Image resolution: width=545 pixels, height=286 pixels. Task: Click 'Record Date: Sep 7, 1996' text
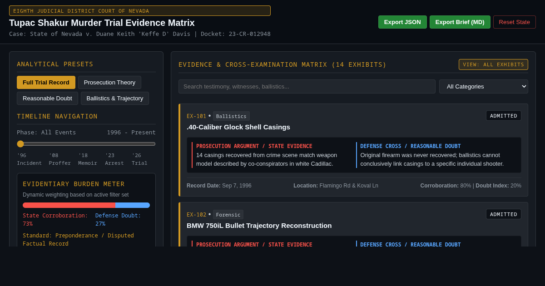pos(219,186)
